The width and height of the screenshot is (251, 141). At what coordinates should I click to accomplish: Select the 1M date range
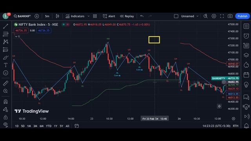[29, 126]
